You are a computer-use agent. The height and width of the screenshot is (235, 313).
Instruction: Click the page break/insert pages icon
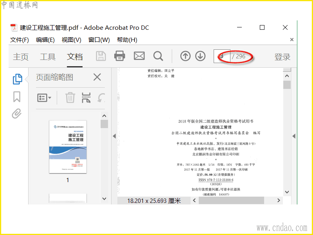click(x=86, y=98)
